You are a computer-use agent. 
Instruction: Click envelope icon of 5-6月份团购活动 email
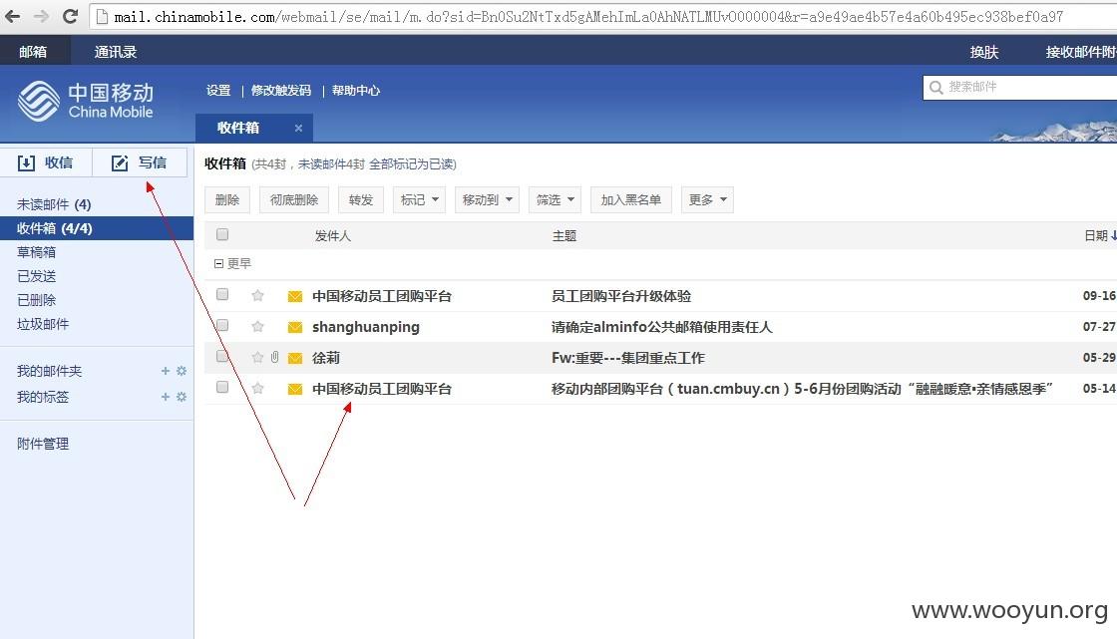pos(295,389)
